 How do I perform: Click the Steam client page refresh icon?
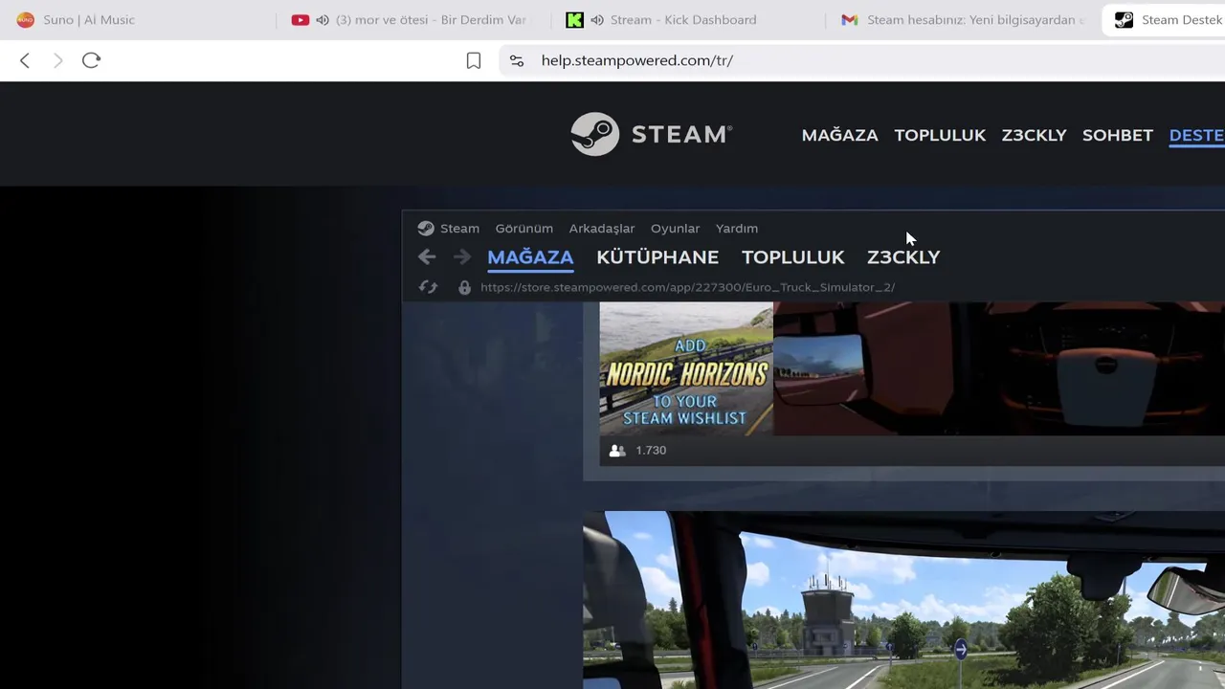coord(428,287)
